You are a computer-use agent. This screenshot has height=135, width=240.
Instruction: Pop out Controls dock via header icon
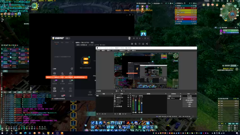[x=196, y=94]
